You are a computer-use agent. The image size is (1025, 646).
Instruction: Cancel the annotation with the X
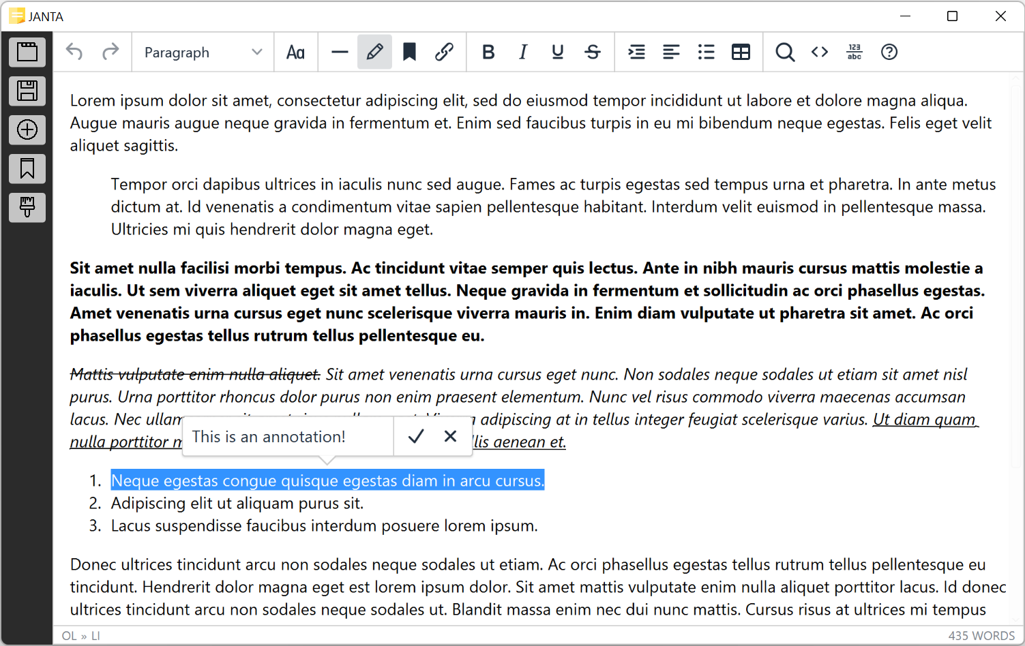(450, 436)
